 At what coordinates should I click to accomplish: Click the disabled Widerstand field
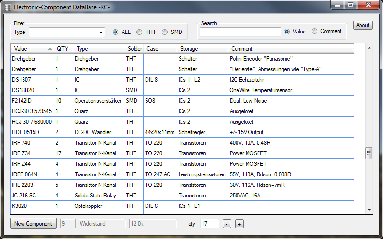click(102, 224)
